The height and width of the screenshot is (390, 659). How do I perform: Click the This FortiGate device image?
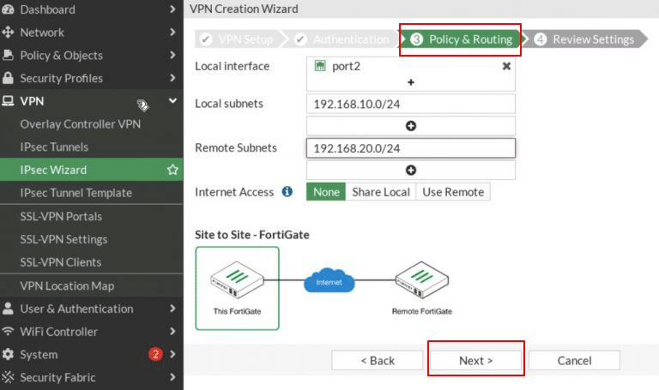tap(237, 279)
